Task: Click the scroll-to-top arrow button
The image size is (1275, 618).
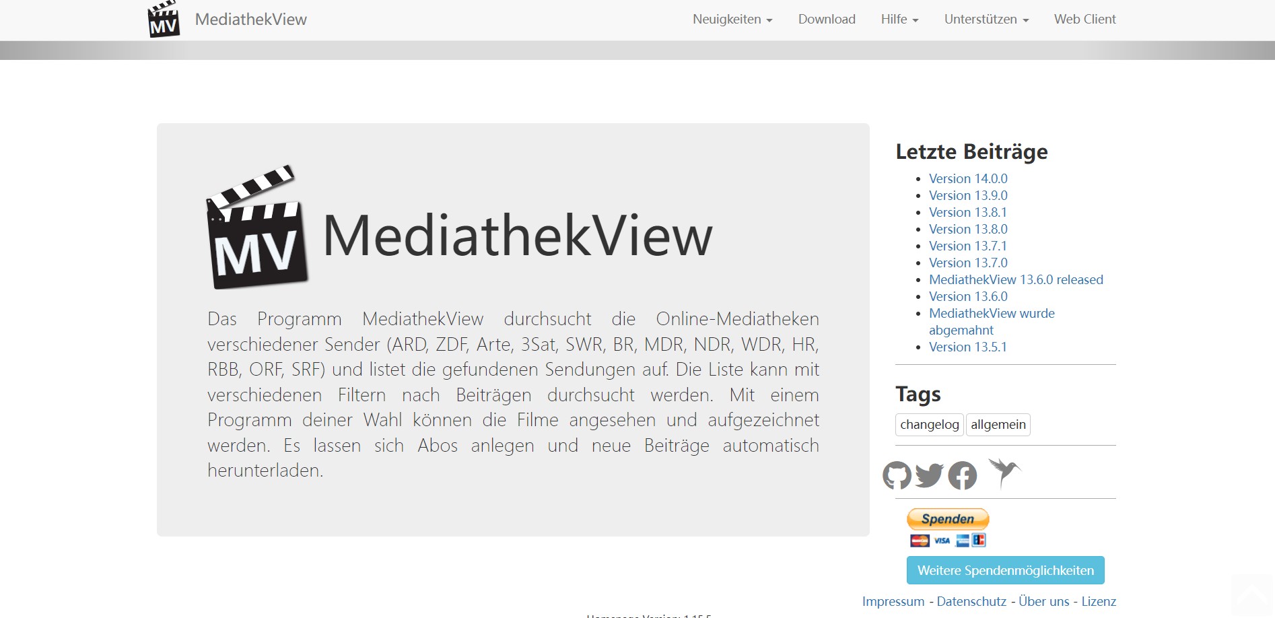Action: pyautogui.click(x=1252, y=595)
